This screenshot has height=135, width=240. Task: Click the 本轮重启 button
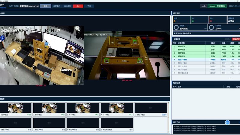click(x=57, y=6)
